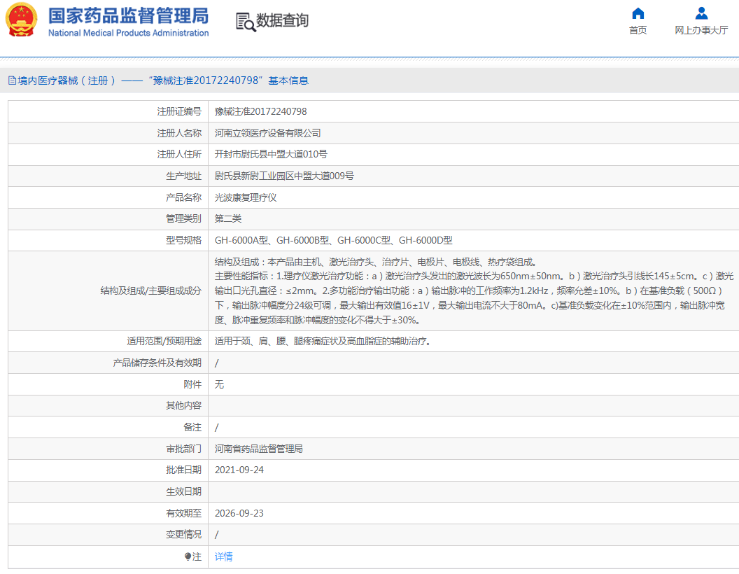Click product name 光波康复理疗仪

pos(246,197)
